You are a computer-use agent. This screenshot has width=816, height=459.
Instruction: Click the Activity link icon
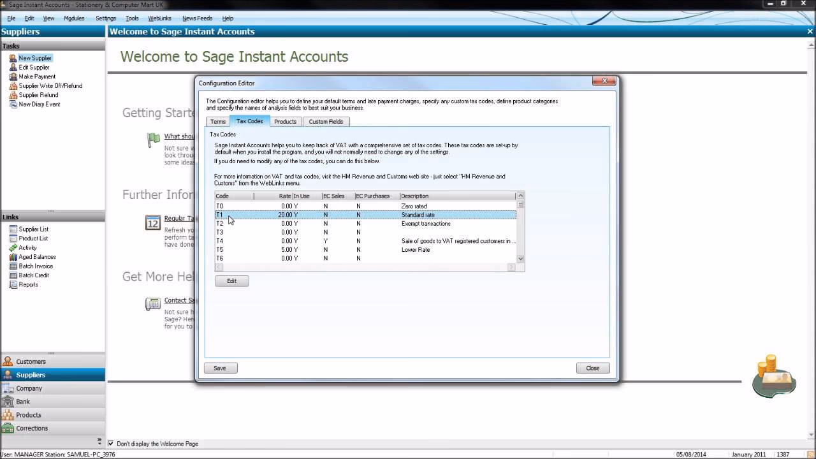(13, 247)
